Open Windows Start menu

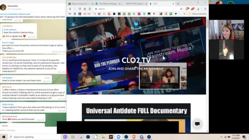[x=4, y=137]
